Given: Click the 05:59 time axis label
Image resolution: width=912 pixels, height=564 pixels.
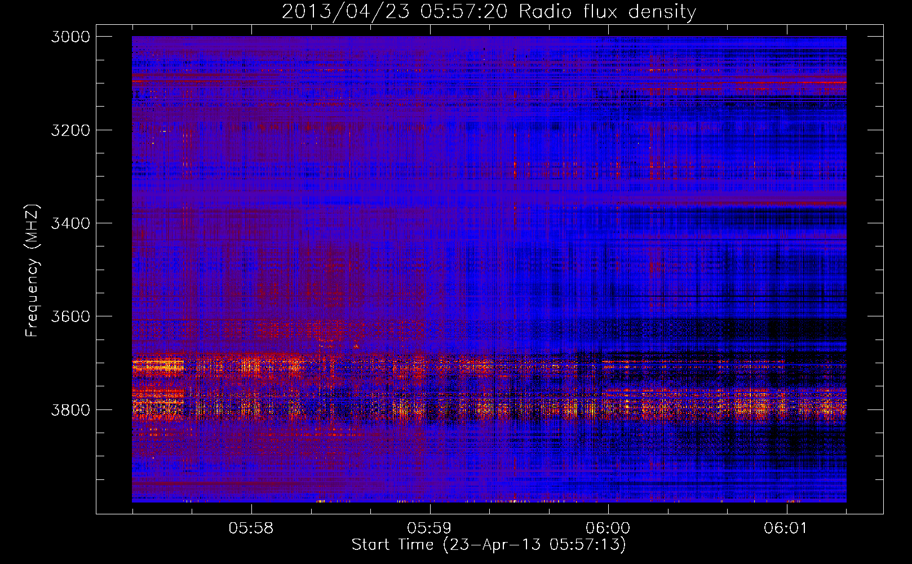Looking at the screenshot, I should pyautogui.click(x=430, y=528).
